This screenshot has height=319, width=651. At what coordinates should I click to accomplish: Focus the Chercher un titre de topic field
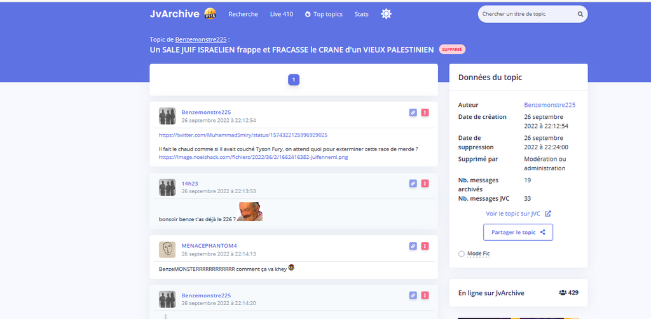pos(526,14)
